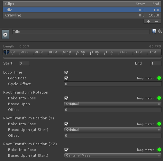Open the clip help reference icon
The image size is (163, 161).
[x=154, y=31]
